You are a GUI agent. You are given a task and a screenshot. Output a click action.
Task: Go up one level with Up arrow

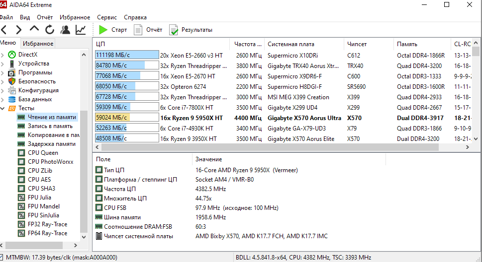coord(34,29)
